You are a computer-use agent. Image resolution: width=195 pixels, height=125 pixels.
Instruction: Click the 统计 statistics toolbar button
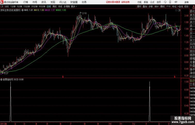[157, 6]
